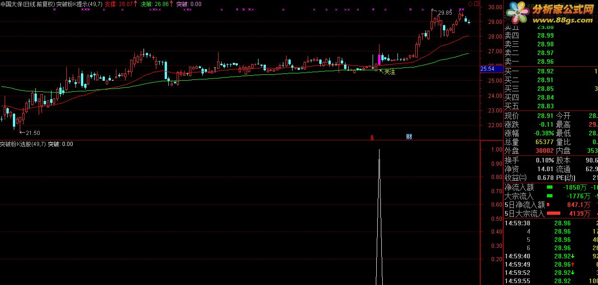598x285 pixels.
Task: Click the 买二 28.91 order row
Action: tap(551, 80)
